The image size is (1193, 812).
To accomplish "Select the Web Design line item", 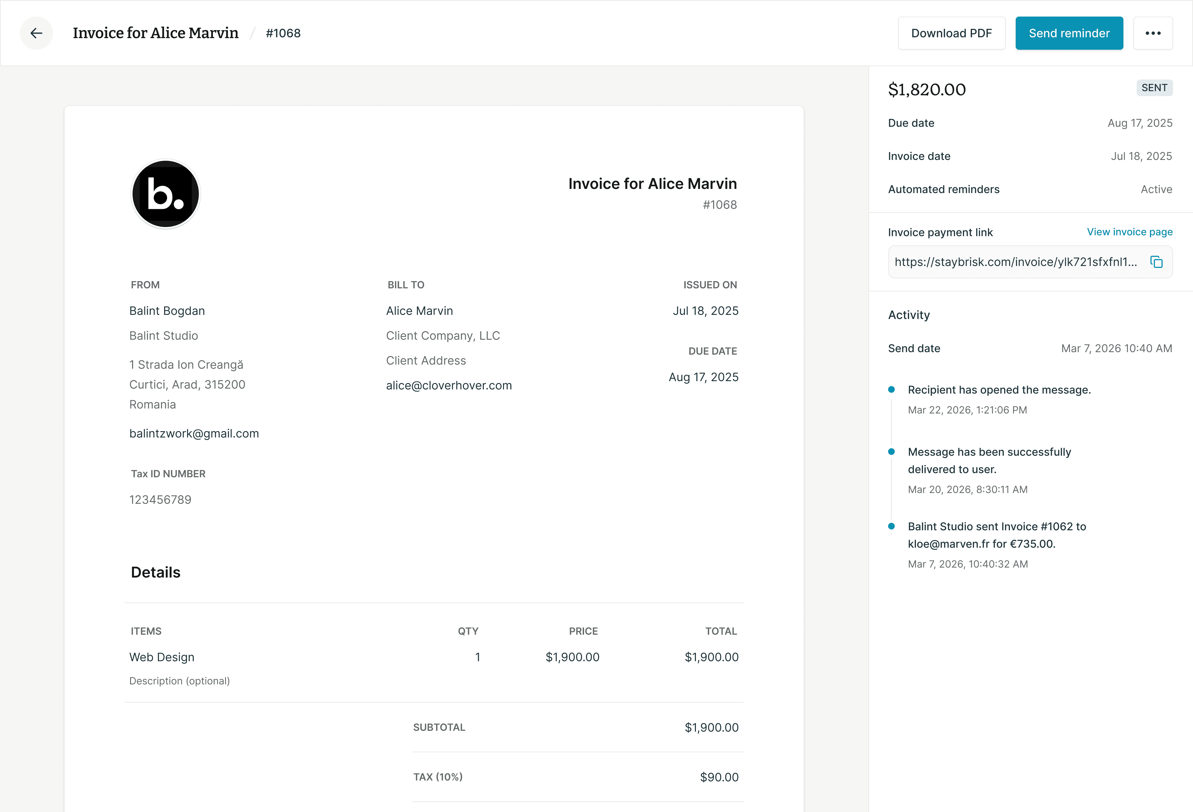I will point(162,657).
